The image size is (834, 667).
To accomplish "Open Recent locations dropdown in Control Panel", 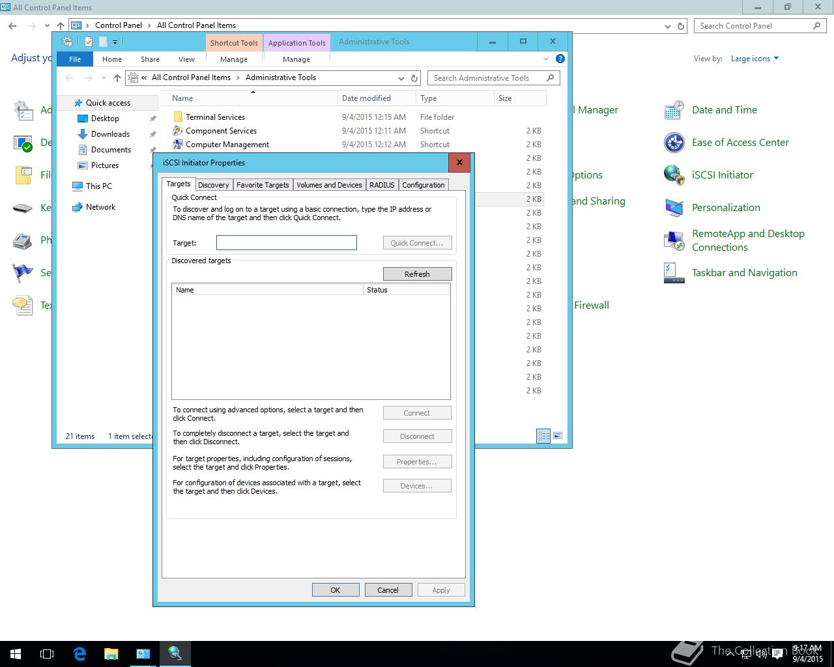I will click(x=47, y=26).
